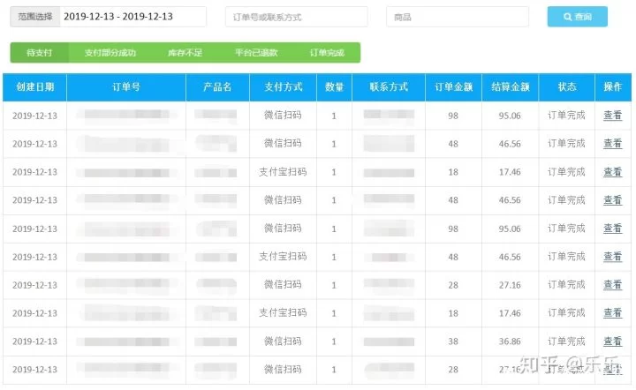
Task: Click the 结算金额 column header
Action: [x=510, y=87]
